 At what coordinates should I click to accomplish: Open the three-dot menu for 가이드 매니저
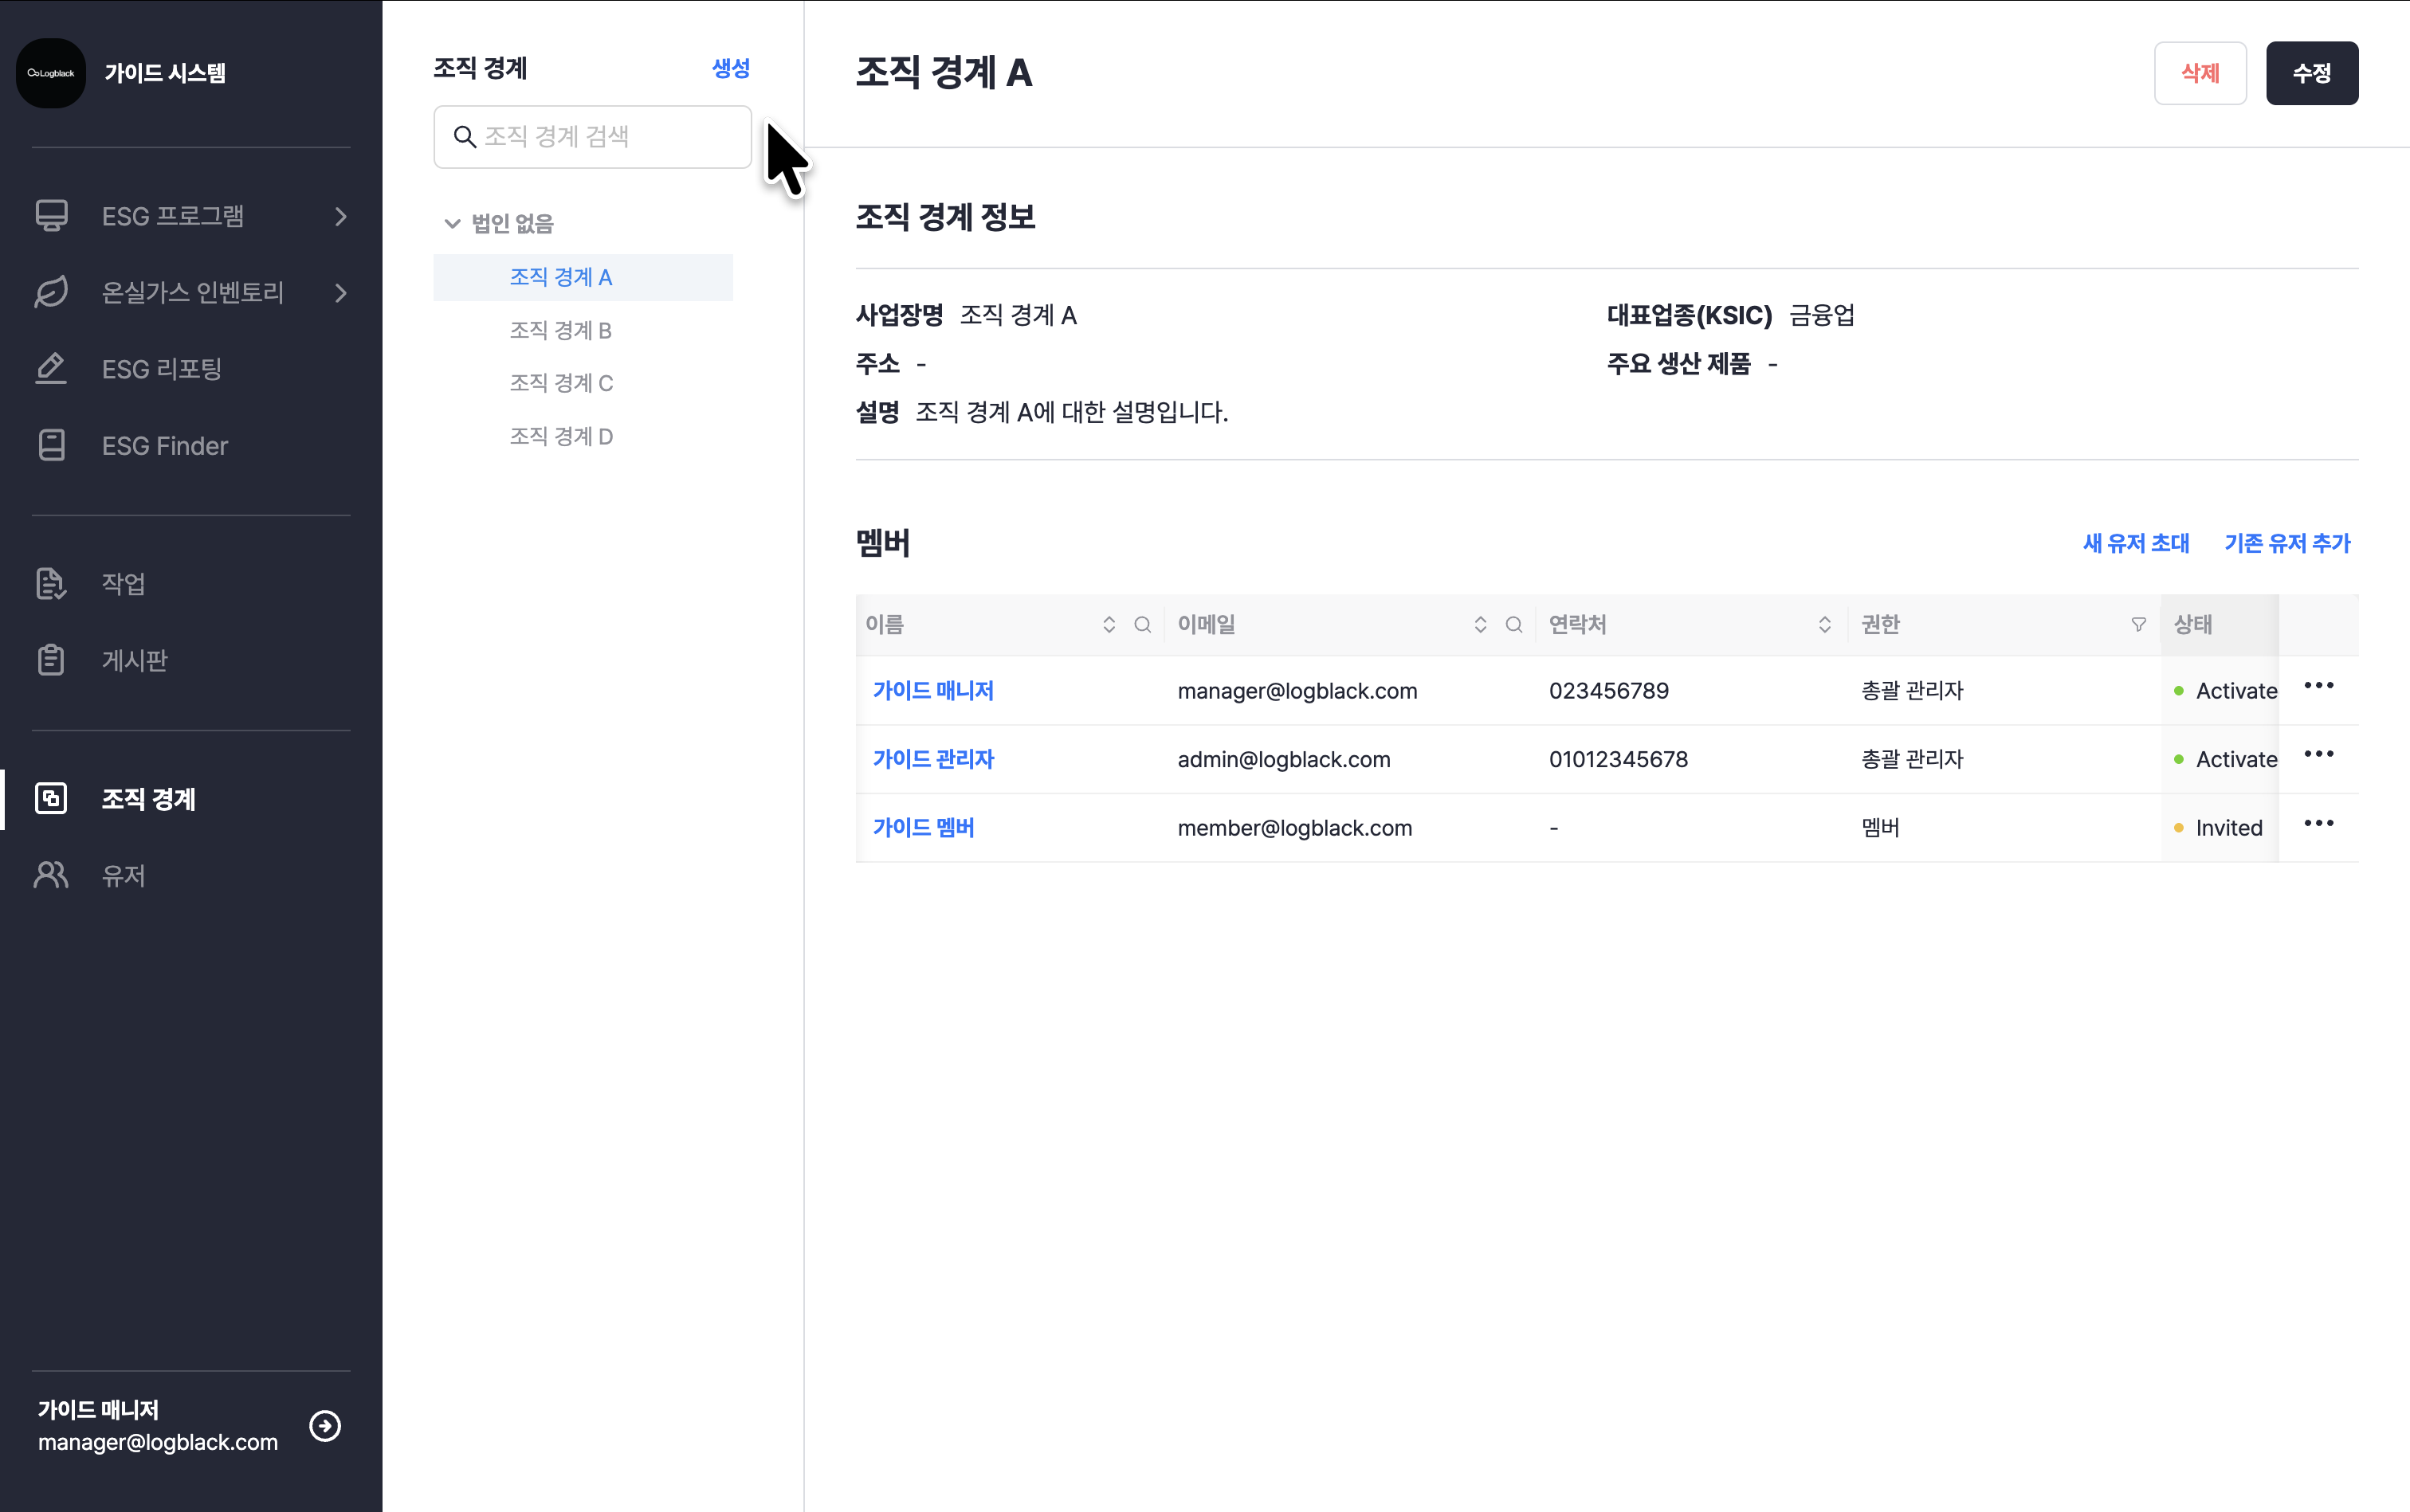click(x=2318, y=686)
